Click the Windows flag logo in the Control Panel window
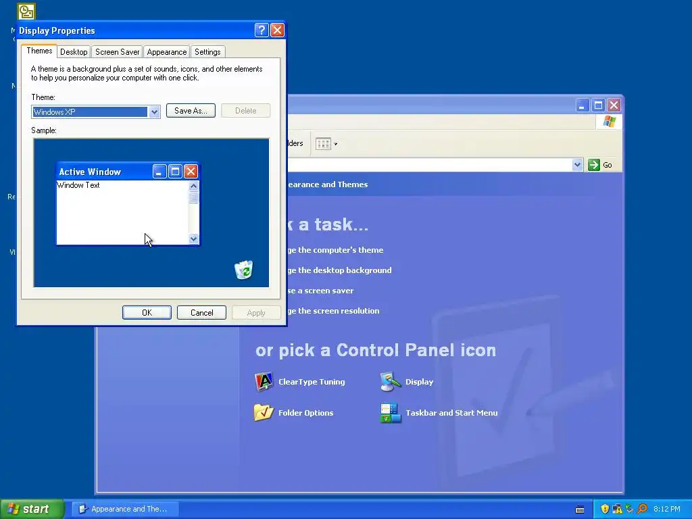This screenshot has height=519, width=692. point(610,122)
